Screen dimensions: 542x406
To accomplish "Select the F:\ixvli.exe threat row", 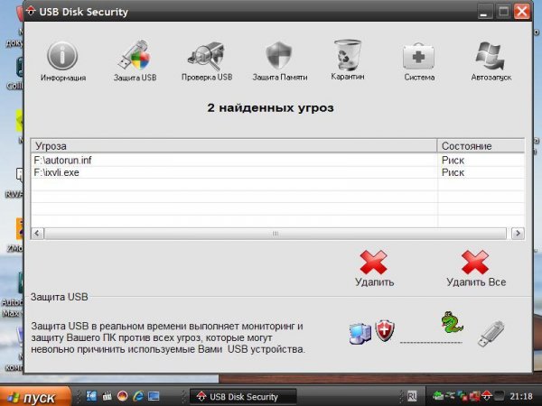I will pos(277,172).
